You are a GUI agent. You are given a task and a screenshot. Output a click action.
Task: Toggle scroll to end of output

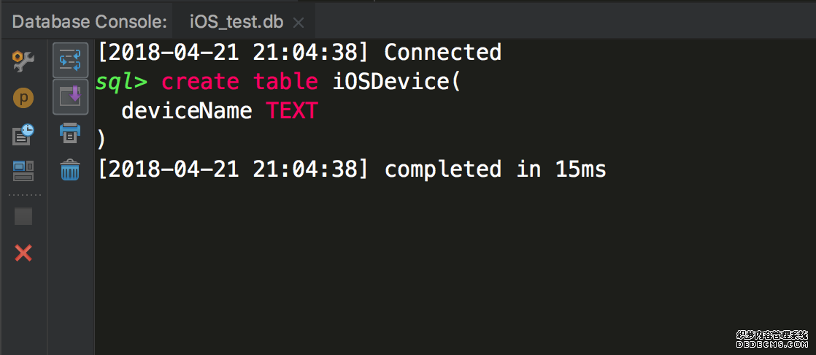(70, 96)
